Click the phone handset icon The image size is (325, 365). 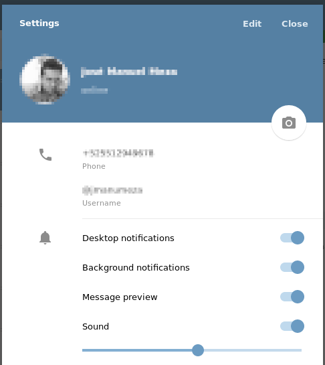click(45, 155)
